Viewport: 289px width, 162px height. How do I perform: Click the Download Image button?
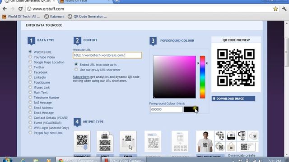click(x=233, y=99)
